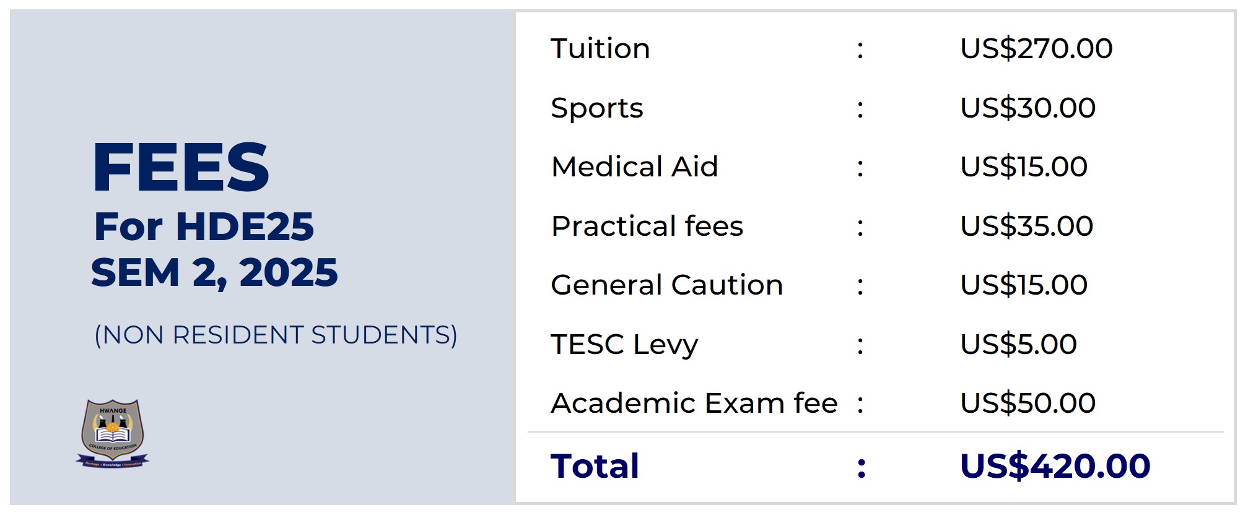This screenshot has height=518, width=1248.
Task: Click the "SEM 2, 2025" heading
Action: point(214,273)
